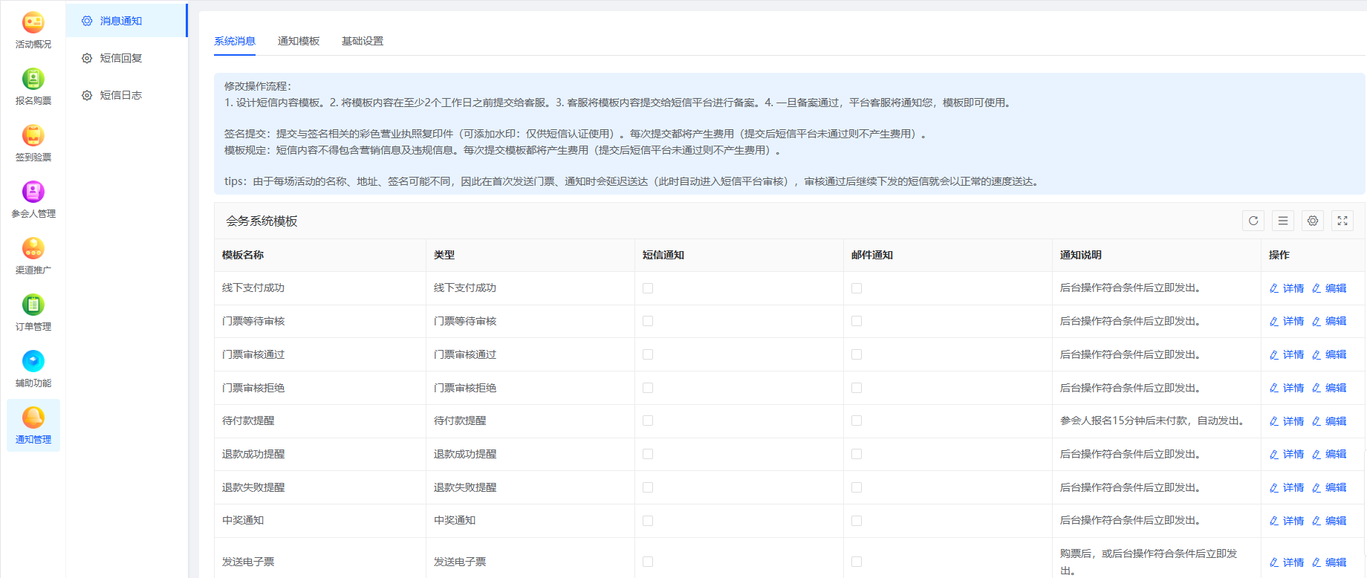Click 详情 for 门票审核通过 row
Image resolution: width=1367 pixels, height=578 pixels.
1287,355
